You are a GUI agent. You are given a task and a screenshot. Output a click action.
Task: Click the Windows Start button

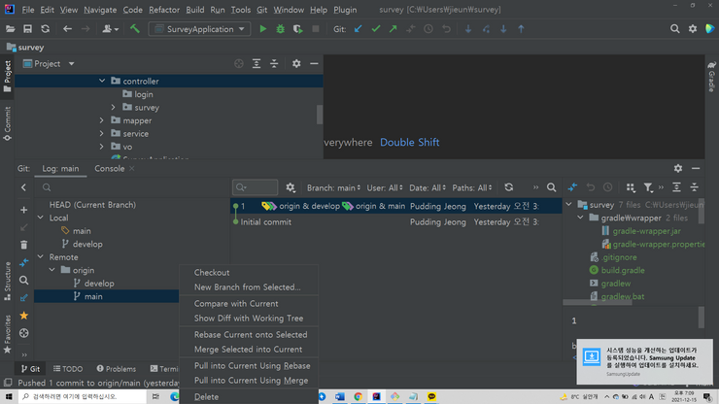[9, 396]
